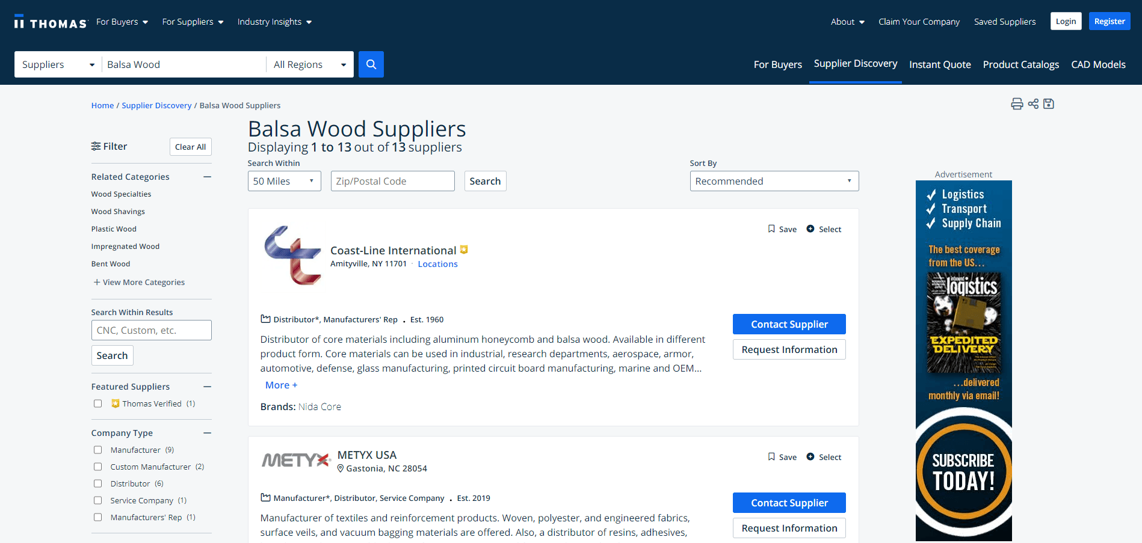Click the Login button
Image resolution: width=1142 pixels, height=543 pixels.
click(1066, 21)
